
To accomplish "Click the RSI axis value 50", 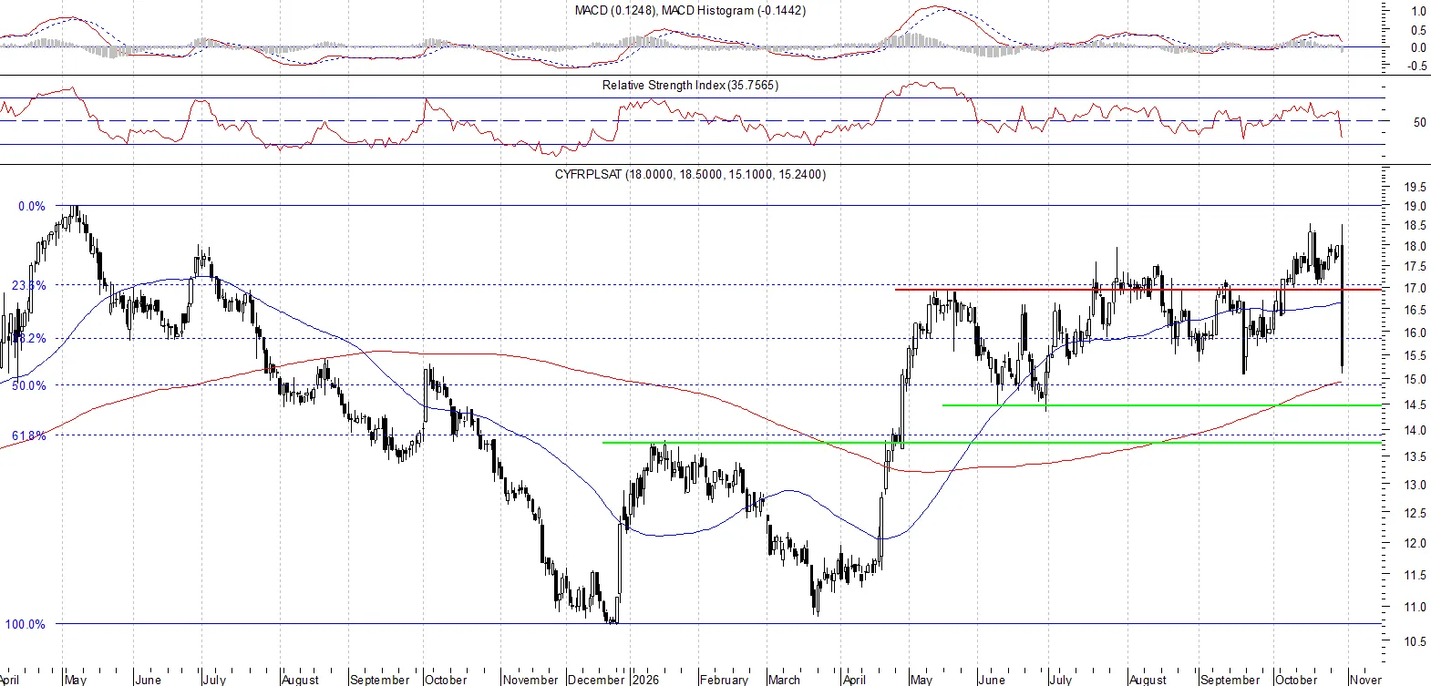I will pyautogui.click(x=1419, y=122).
